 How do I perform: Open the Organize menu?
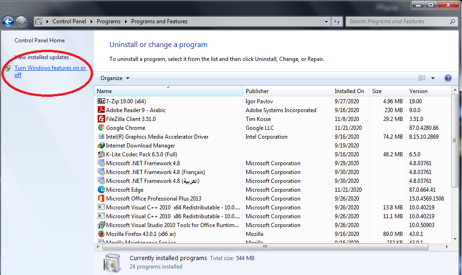pyautogui.click(x=115, y=78)
